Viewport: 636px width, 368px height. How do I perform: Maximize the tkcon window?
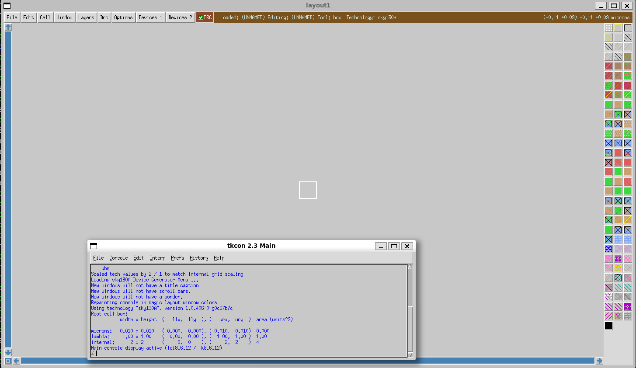point(394,246)
